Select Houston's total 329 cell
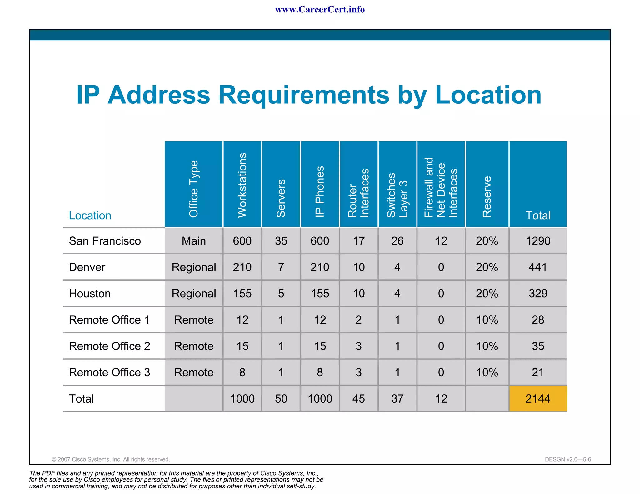Image resolution: width=640 pixels, height=494 pixels. coord(538,293)
